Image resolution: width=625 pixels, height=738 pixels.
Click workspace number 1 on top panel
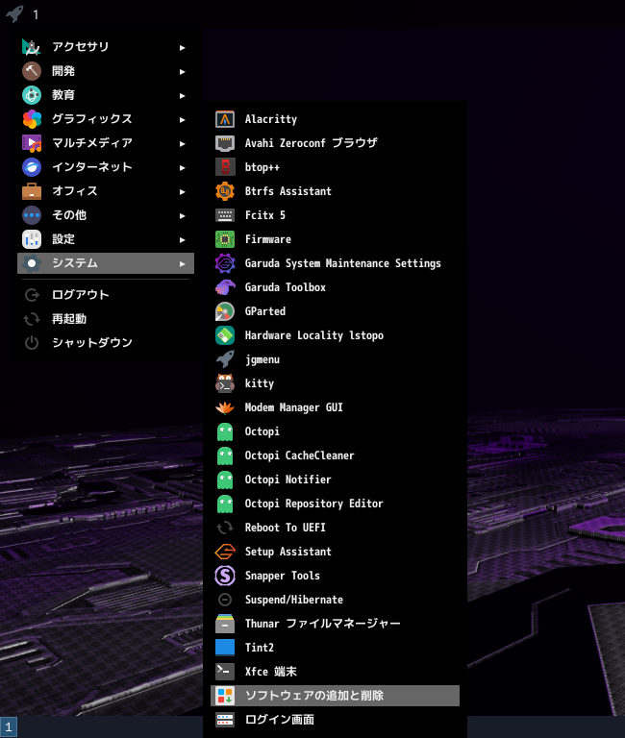tap(36, 14)
